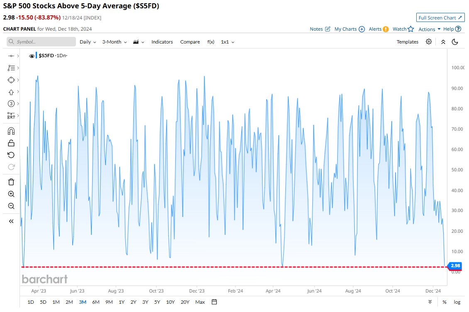This screenshot has height=312, width=469.
Task: Select the 20Y time range
Action: pyautogui.click(x=185, y=302)
